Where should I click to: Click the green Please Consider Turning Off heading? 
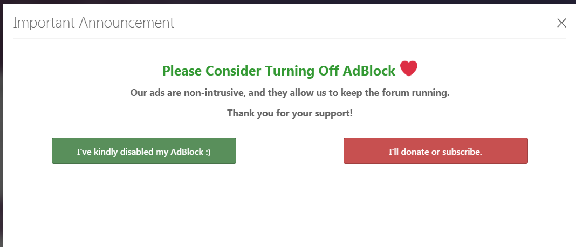278,71
